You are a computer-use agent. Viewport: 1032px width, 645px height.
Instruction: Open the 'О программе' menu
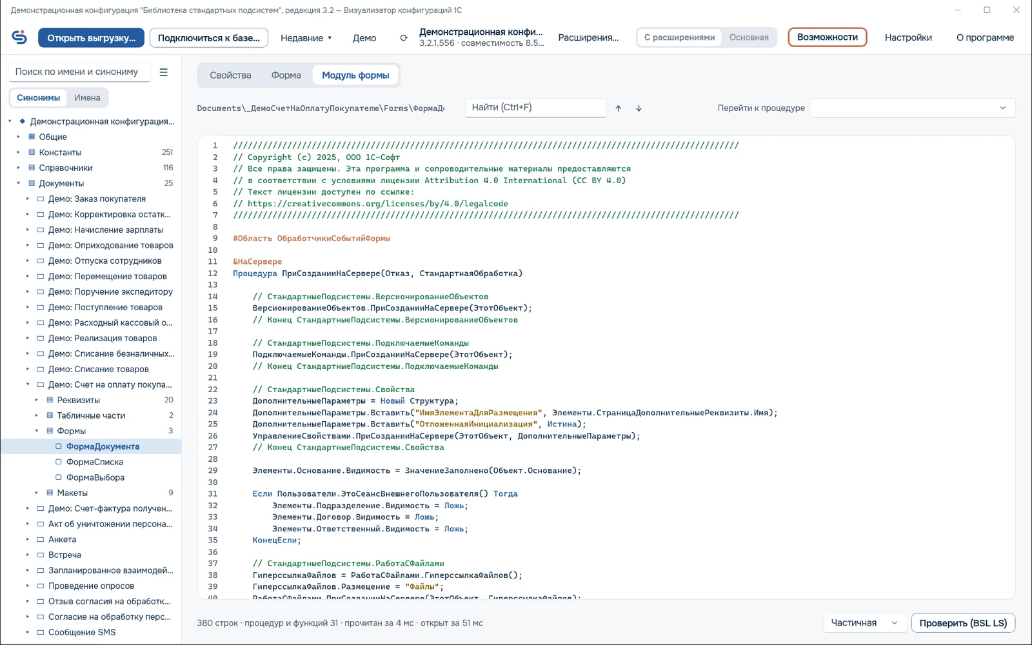985,37
